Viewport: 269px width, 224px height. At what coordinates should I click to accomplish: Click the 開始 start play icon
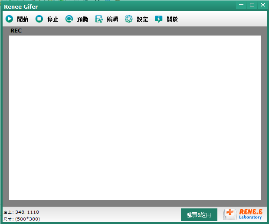(x=9, y=19)
